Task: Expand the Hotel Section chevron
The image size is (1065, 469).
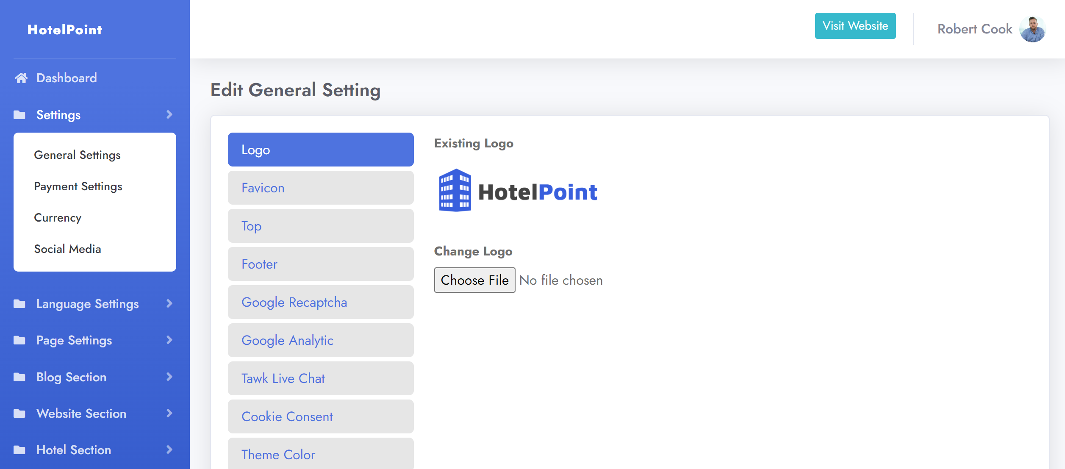Action: pyautogui.click(x=169, y=450)
